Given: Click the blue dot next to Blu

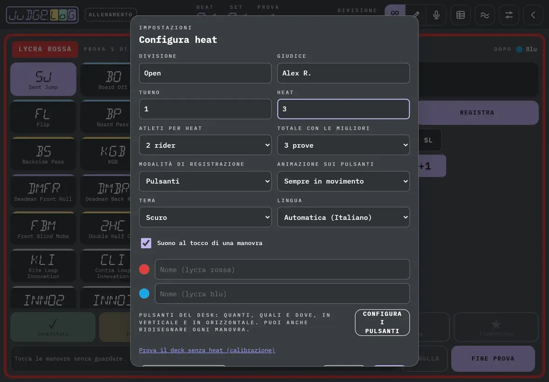Looking at the screenshot, I should [x=519, y=49].
